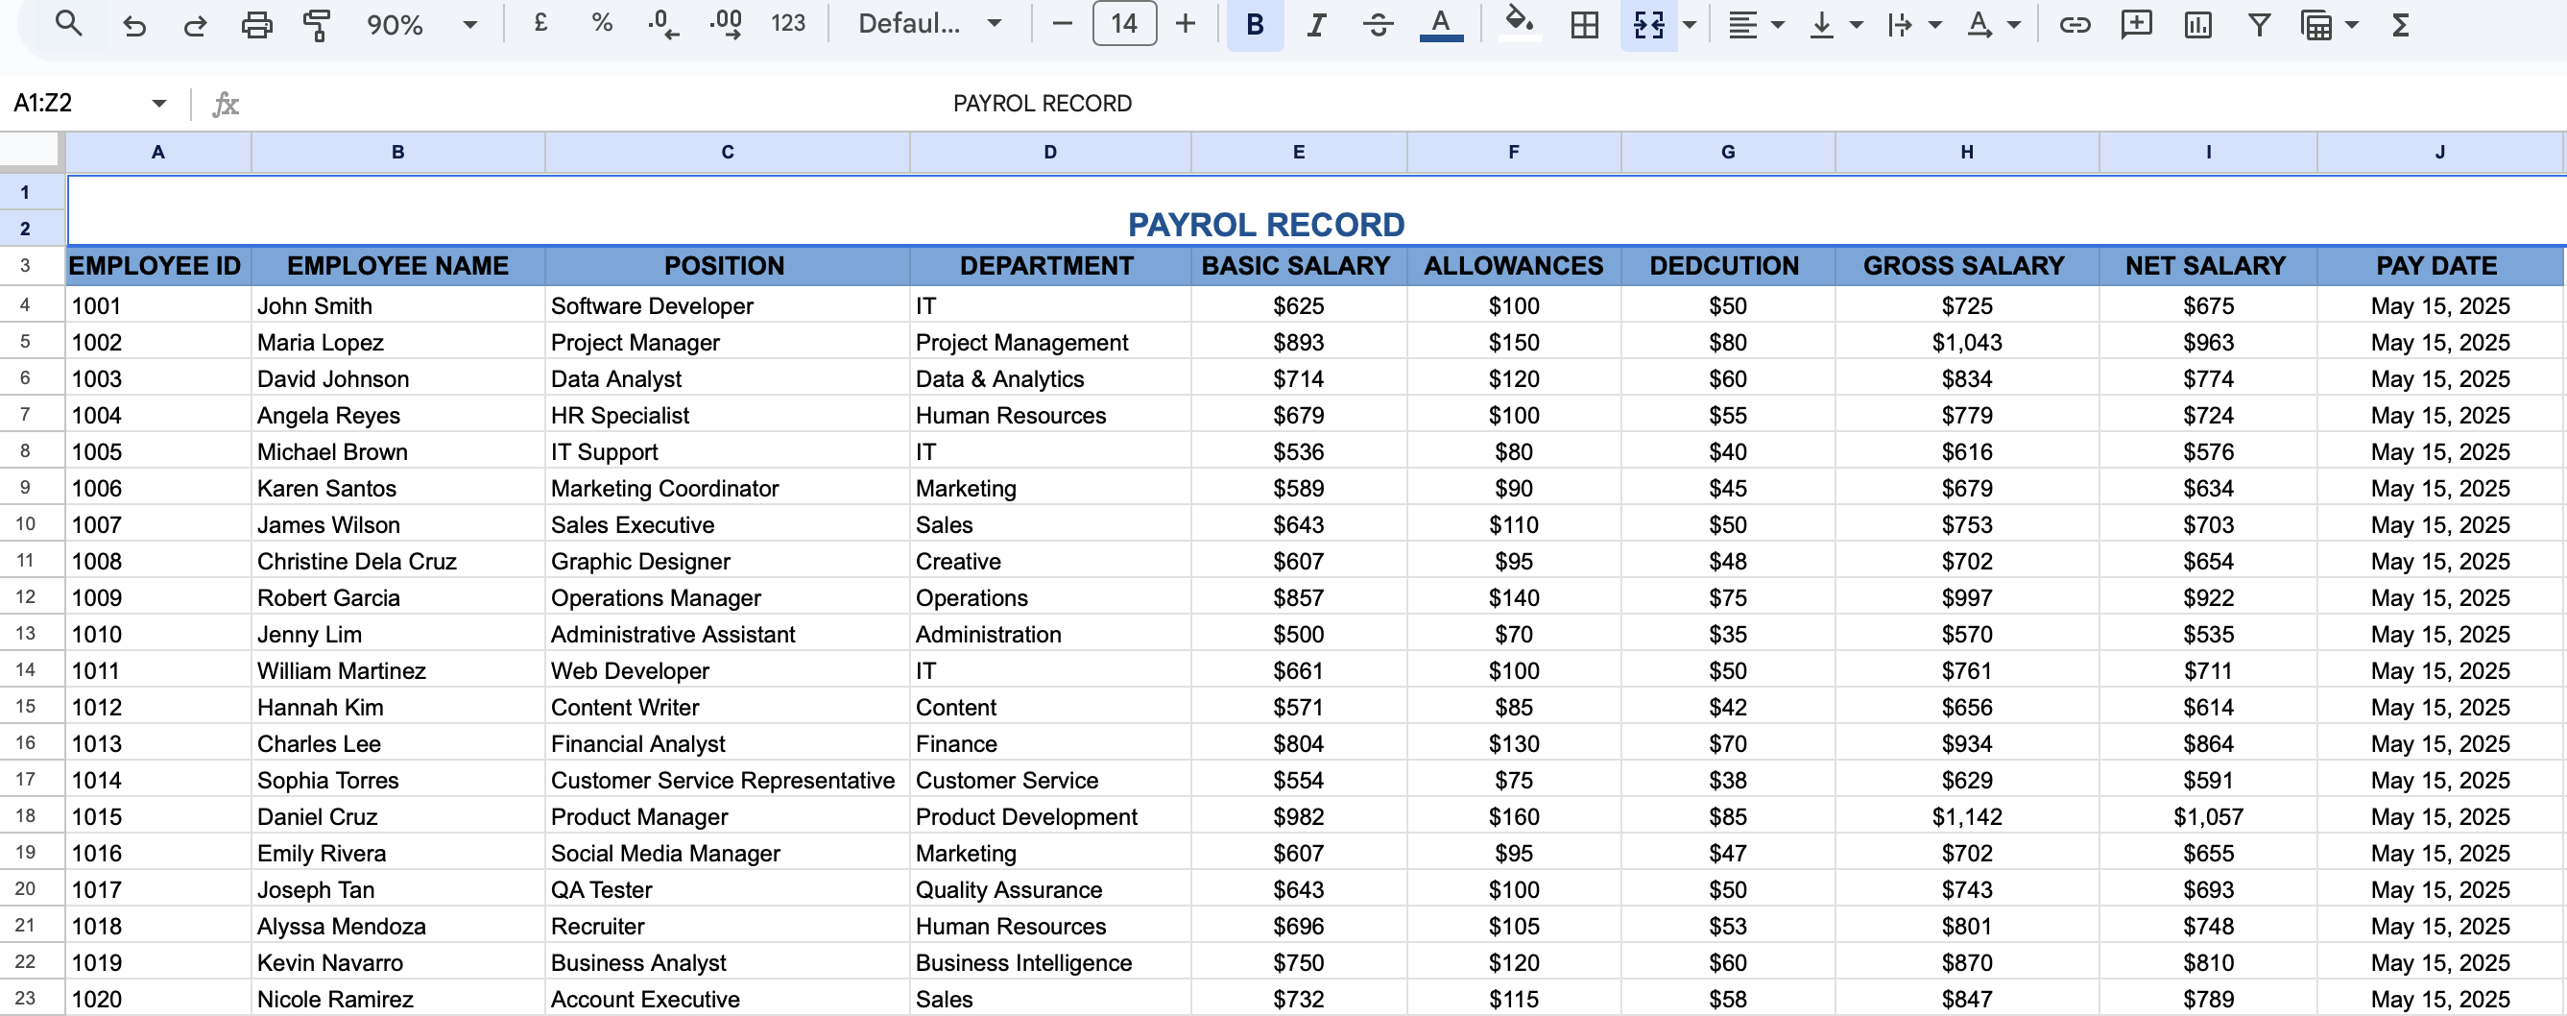The height and width of the screenshot is (1016, 2567).
Task: Open the Default font dropdown
Action: [928, 24]
